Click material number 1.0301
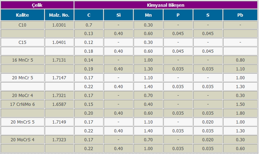The image size is (259, 154). (x=59, y=25)
